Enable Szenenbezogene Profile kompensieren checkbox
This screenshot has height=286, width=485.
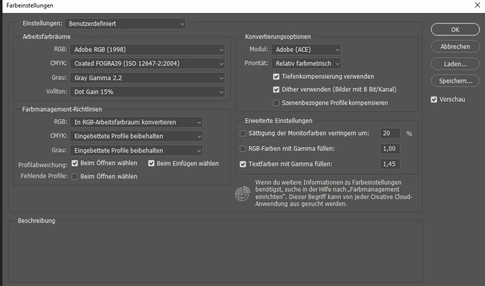coord(276,103)
